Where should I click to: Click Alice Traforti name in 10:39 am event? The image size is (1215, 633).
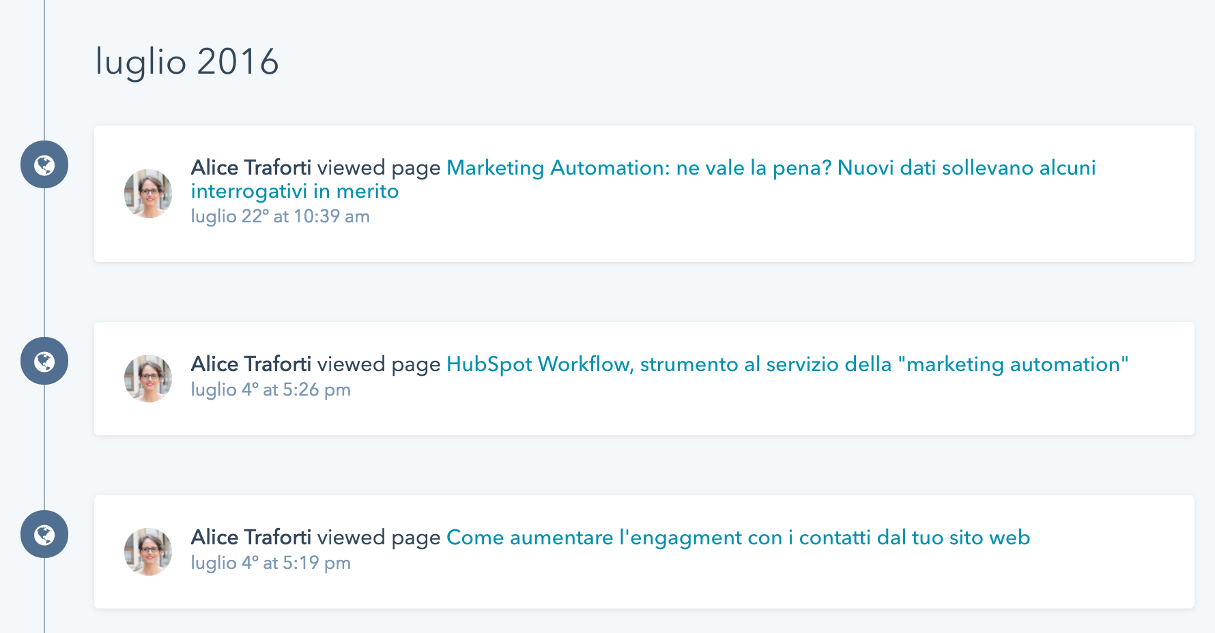pos(251,168)
